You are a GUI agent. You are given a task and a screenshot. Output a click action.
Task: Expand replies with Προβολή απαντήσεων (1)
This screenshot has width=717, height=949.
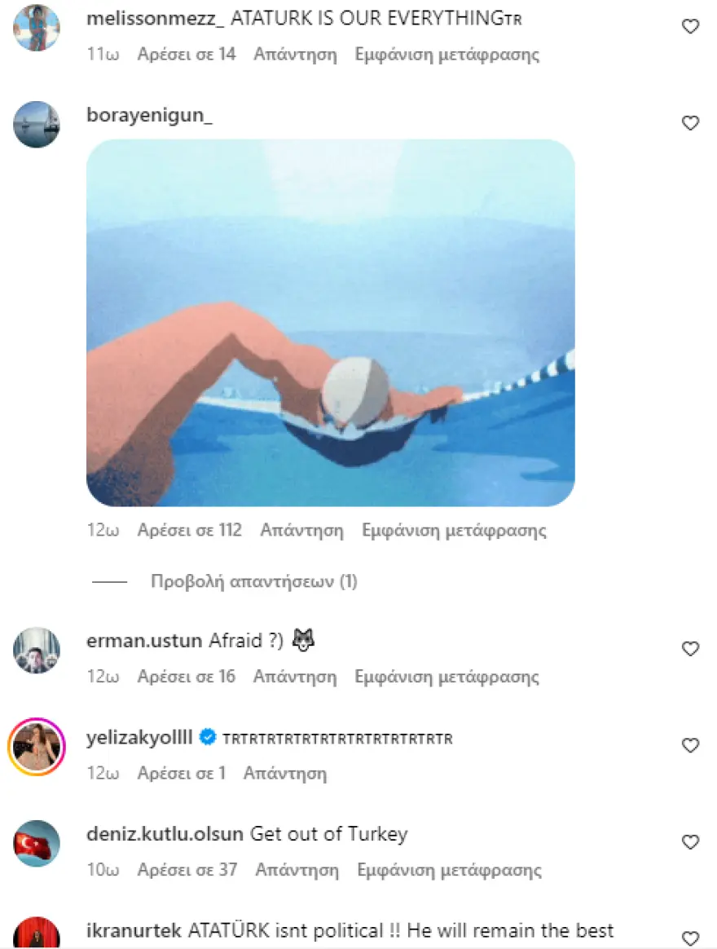coord(253,581)
